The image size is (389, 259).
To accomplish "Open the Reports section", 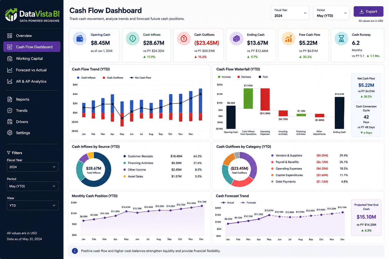I will click(32, 99).
